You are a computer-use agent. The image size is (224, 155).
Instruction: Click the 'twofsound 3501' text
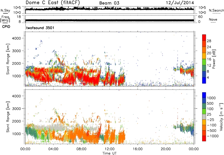pos(40,28)
